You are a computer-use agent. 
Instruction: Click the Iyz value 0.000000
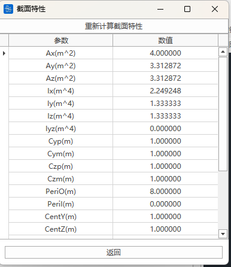click(165, 129)
